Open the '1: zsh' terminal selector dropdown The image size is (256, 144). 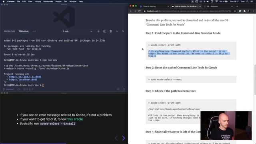coord(78,31)
